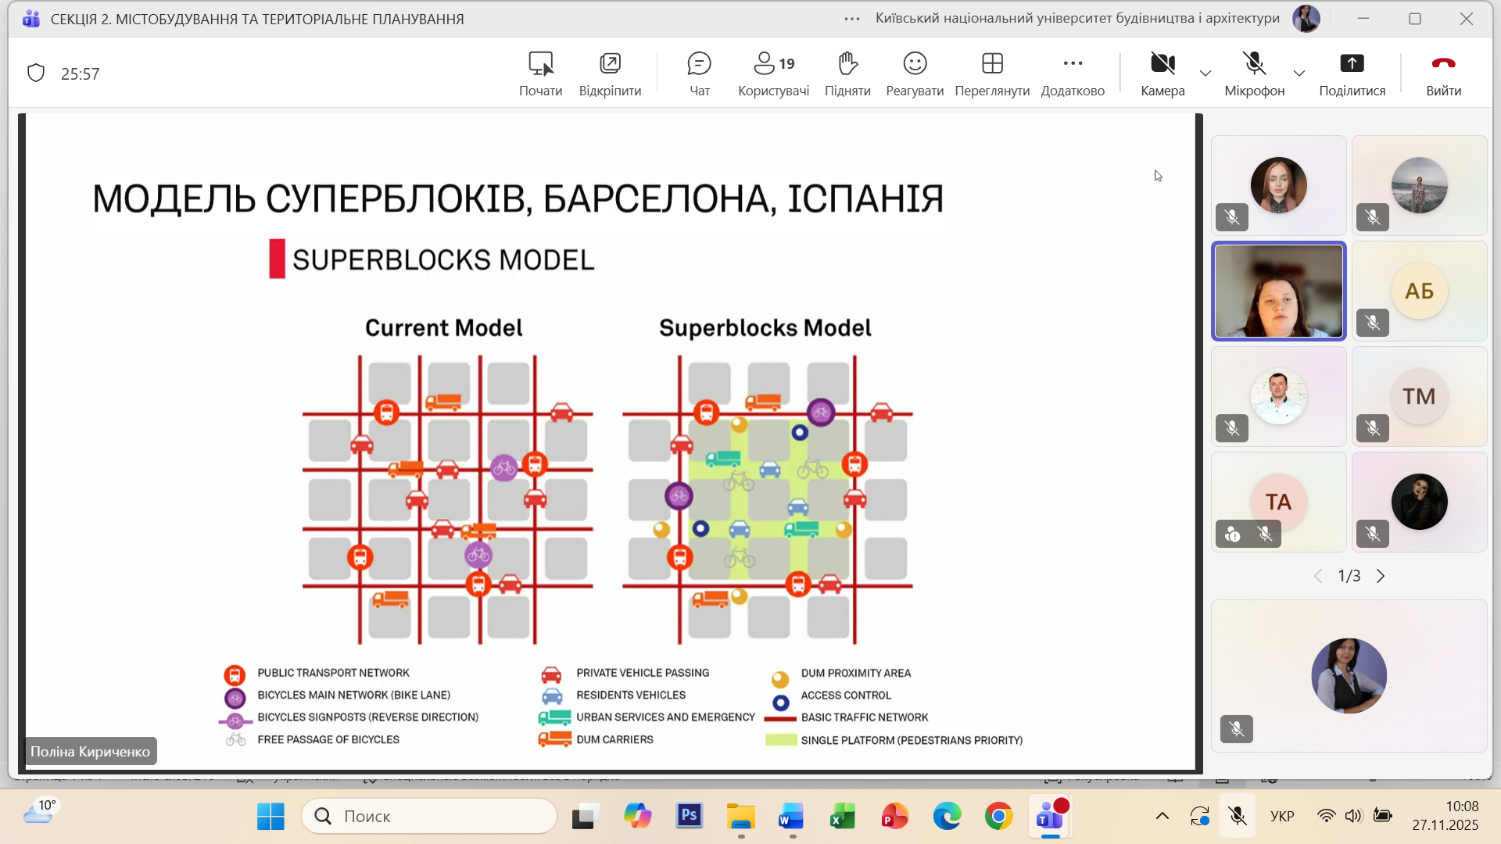Raise hand with Підняти button
This screenshot has width=1501, height=844.
847,73
